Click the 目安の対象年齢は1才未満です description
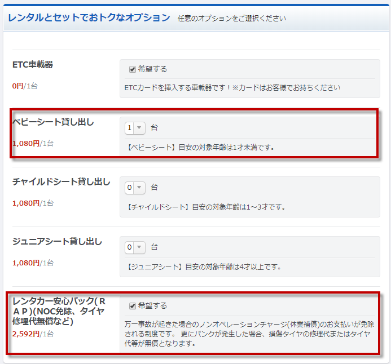Image resolution: width=391 pixels, height=364 pixels. click(201, 148)
